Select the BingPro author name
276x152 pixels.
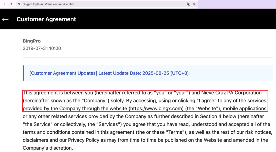click(x=32, y=41)
